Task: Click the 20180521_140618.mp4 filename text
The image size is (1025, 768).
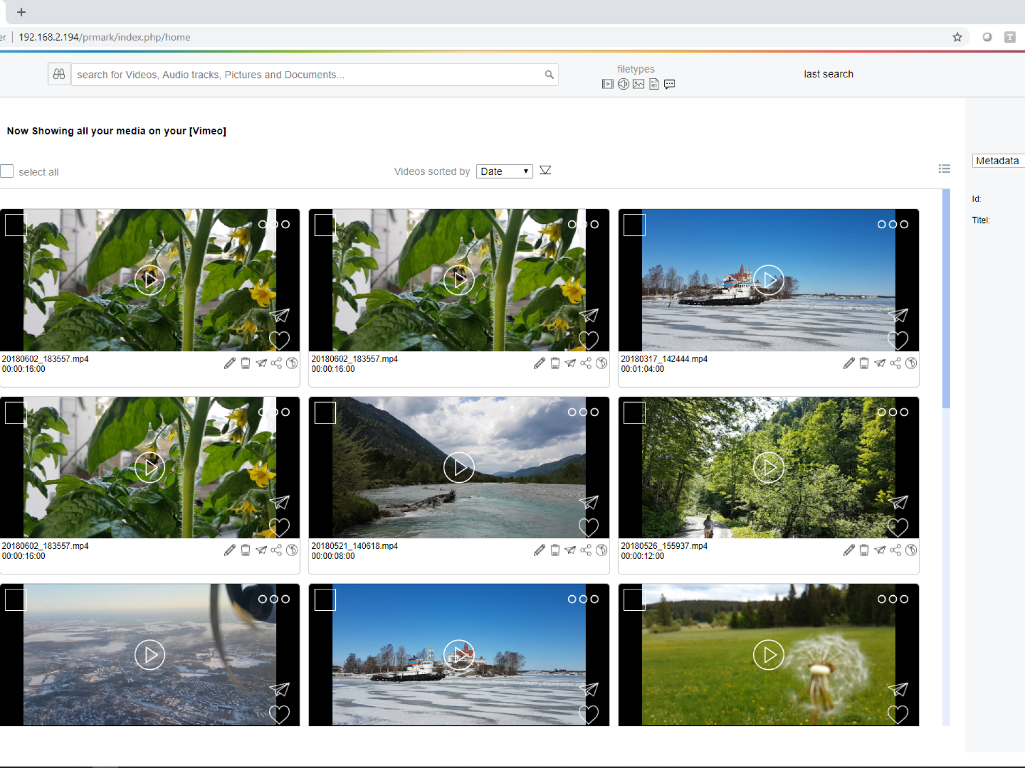Action: tap(354, 546)
